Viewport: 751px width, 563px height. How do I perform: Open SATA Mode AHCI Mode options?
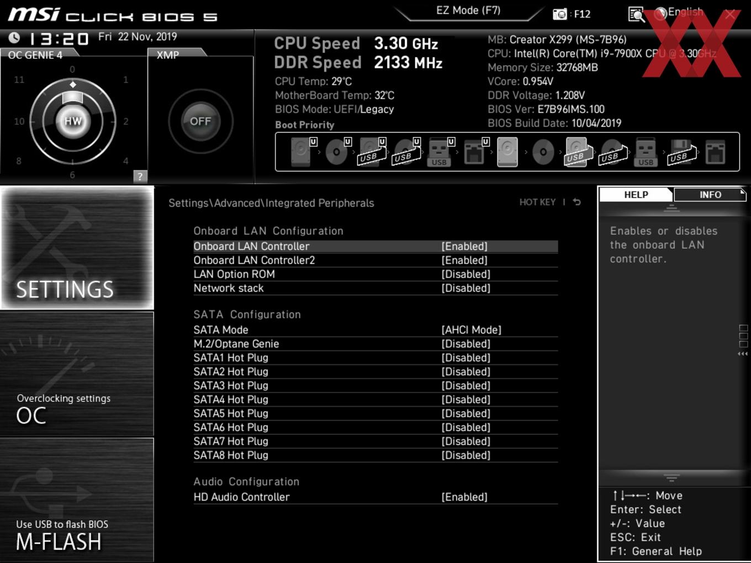click(472, 330)
